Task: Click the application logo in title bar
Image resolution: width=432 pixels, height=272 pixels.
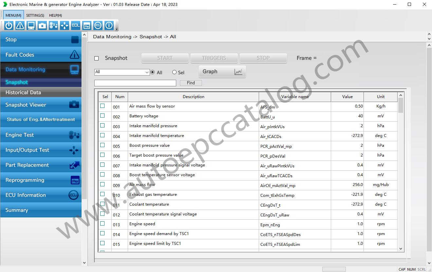Action: tap(5, 4)
